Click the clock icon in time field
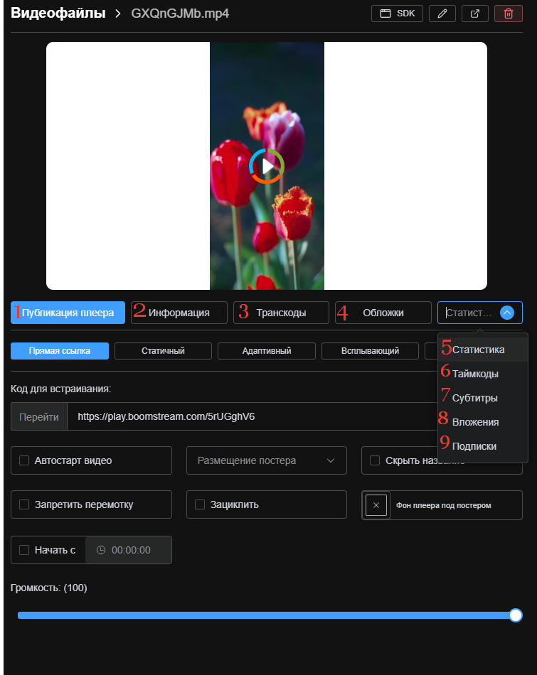Image resolution: width=537 pixels, height=675 pixels. click(x=101, y=550)
